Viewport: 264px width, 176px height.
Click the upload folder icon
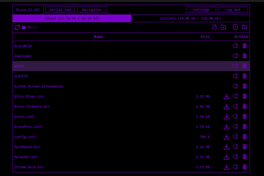(223, 27)
